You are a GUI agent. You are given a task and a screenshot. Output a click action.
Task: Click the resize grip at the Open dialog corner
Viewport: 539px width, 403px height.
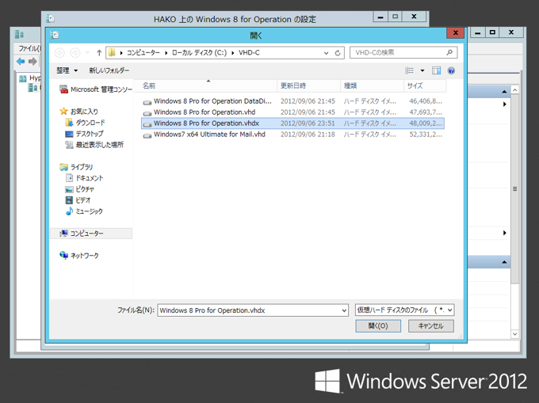pyautogui.click(x=461, y=336)
